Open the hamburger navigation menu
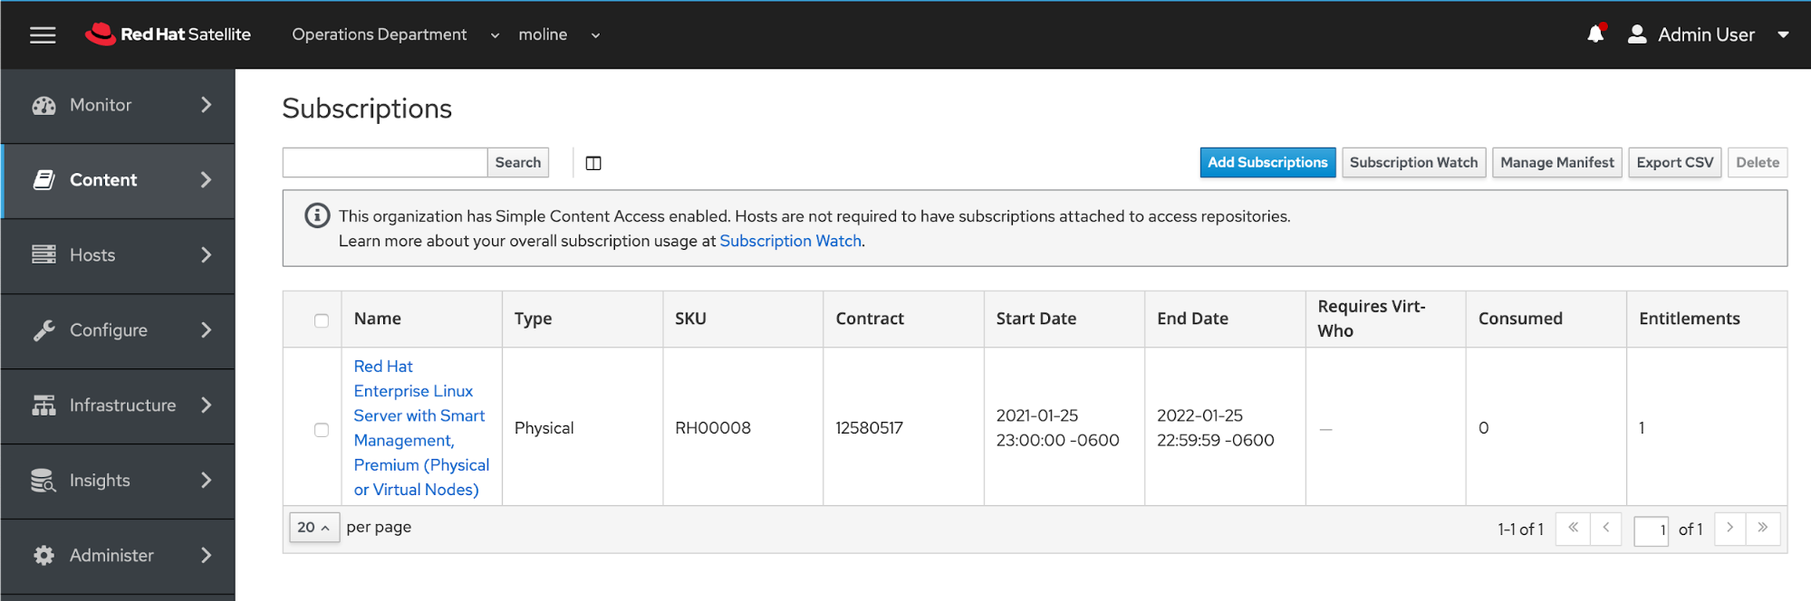This screenshot has height=601, width=1811. [x=43, y=34]
